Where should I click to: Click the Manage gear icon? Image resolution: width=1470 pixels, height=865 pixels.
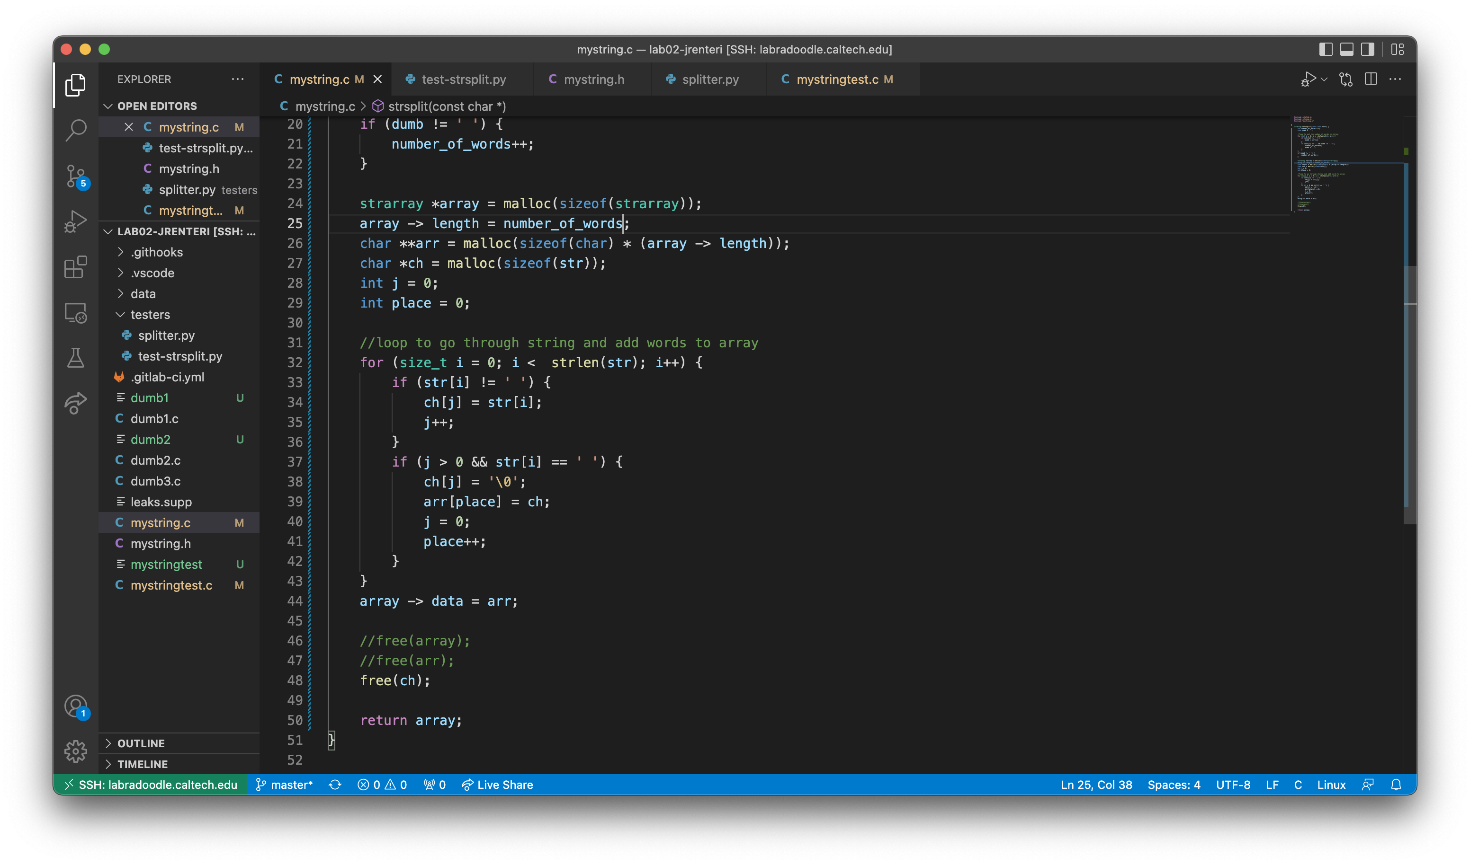(x=76, y=751)
